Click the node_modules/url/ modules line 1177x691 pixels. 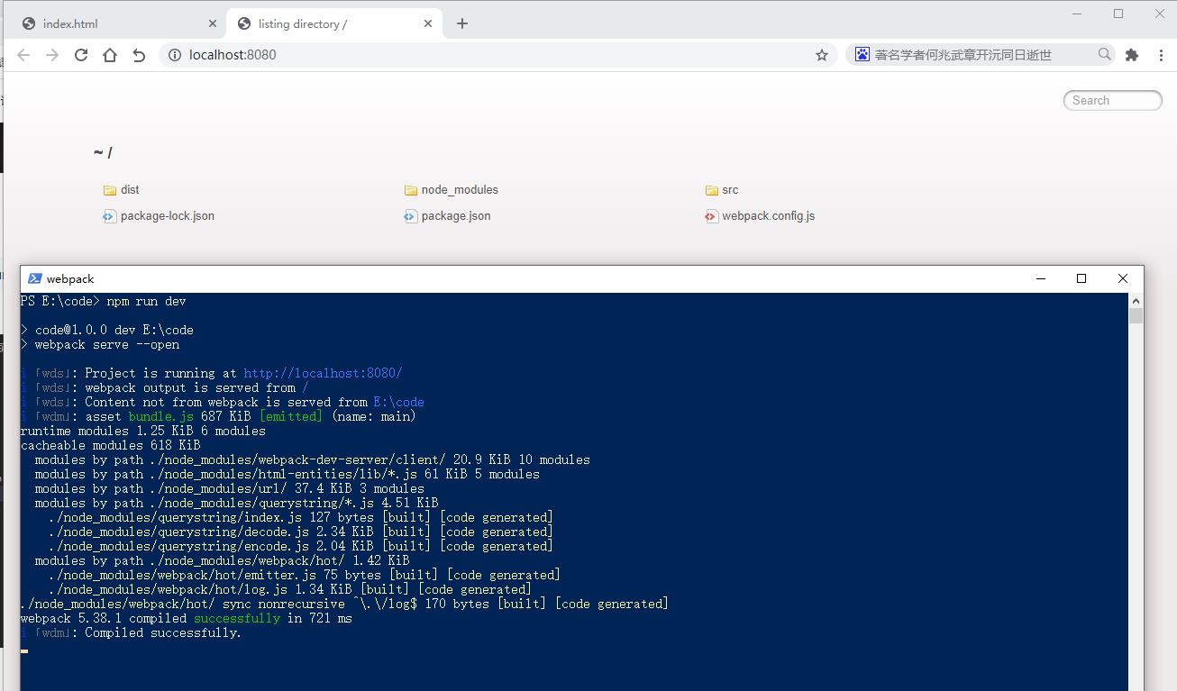coord(229,488)
